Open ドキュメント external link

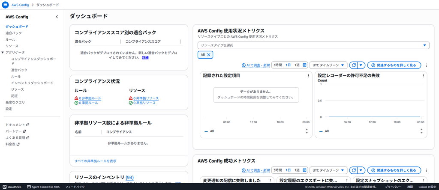click(17, 125)
